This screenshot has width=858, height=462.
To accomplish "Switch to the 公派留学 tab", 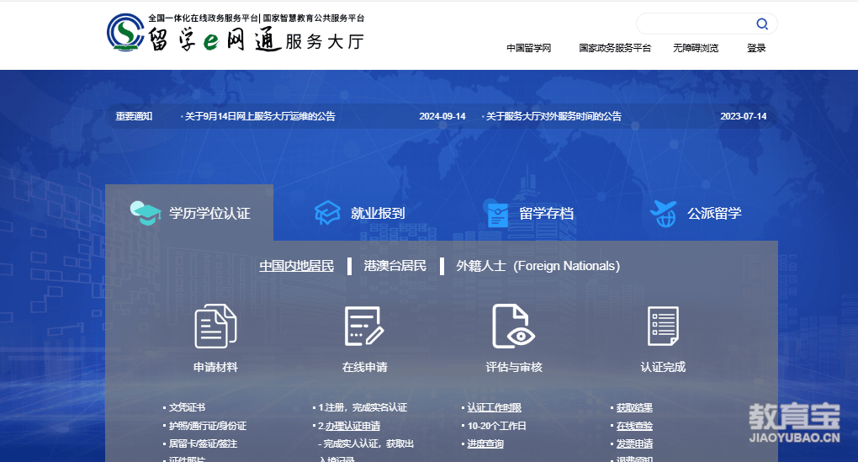I will [x=696, y=214].
